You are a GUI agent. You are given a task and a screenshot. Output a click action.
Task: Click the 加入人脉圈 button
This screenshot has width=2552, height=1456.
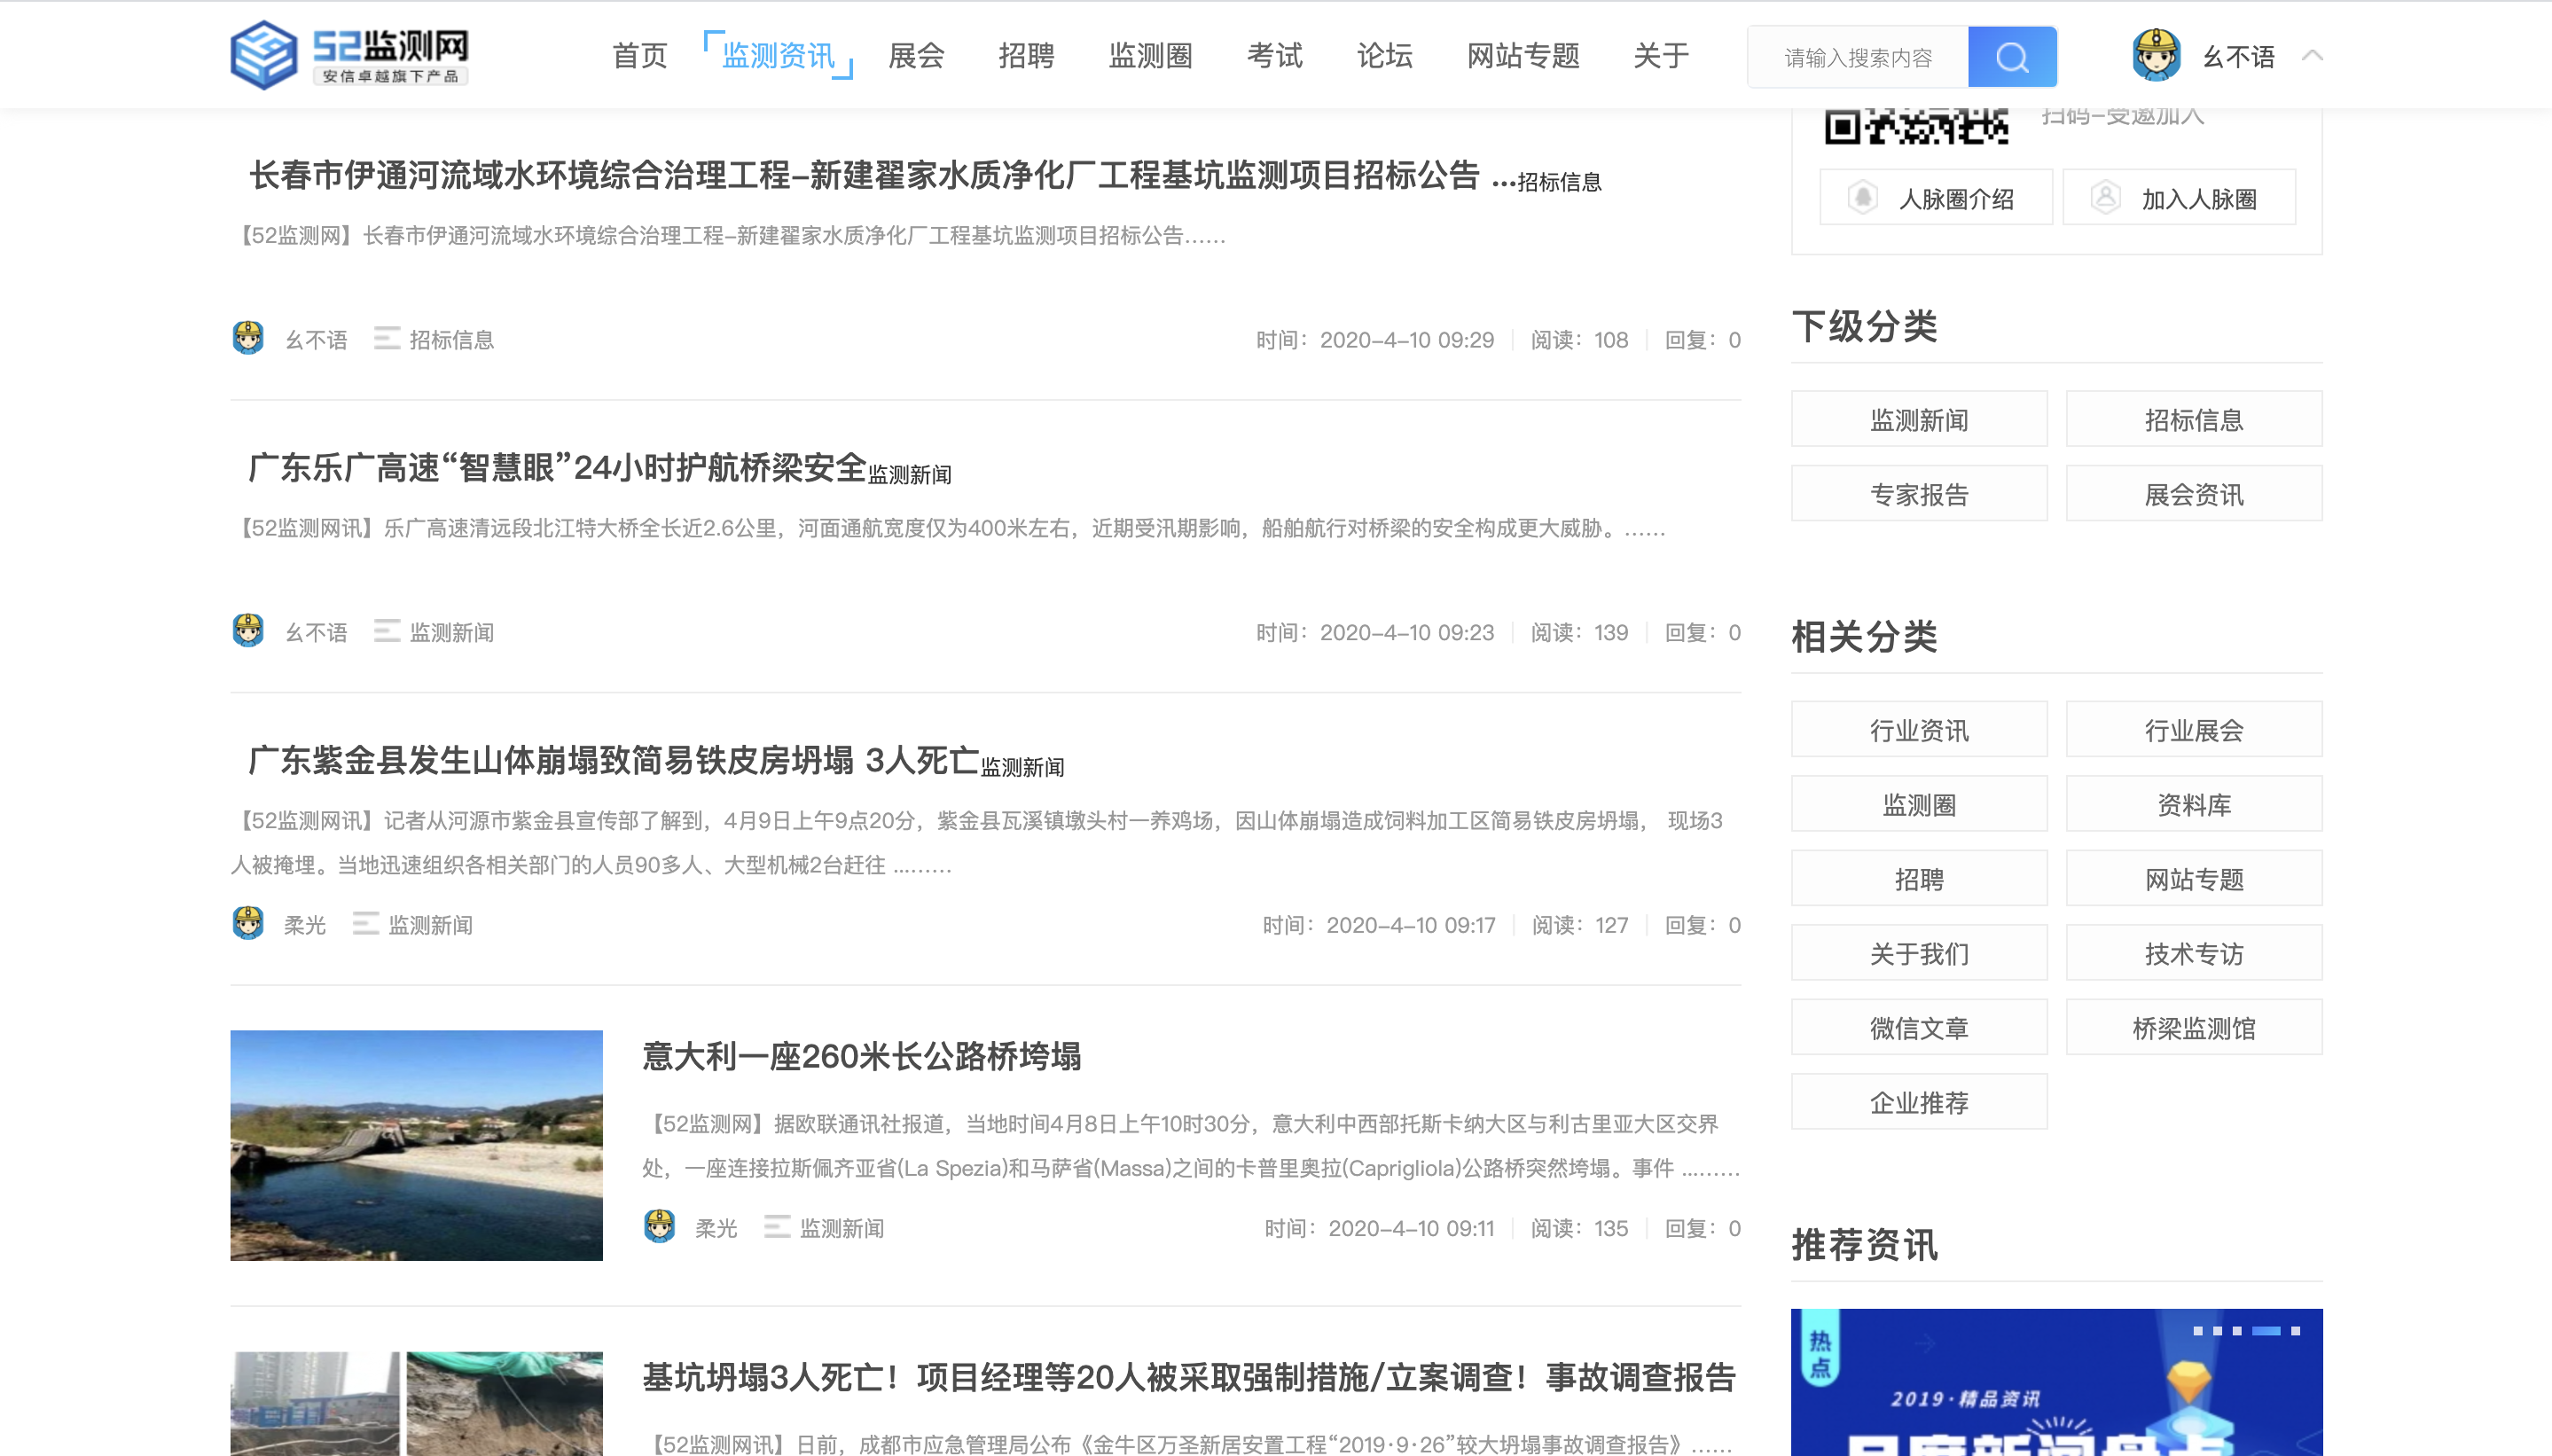[2179, 197]
